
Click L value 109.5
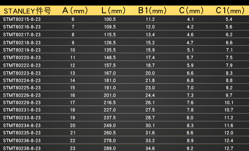click(x=110, y=27)
